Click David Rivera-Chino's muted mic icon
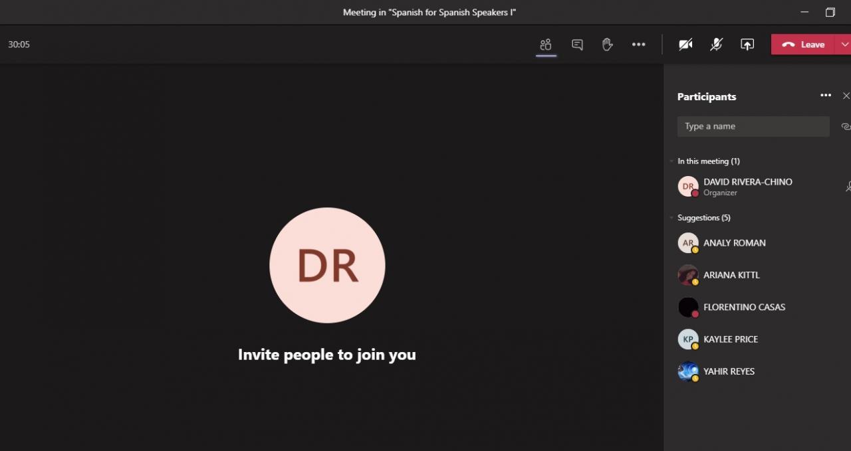This screenshot has width=851, height=451. point(848,187)
